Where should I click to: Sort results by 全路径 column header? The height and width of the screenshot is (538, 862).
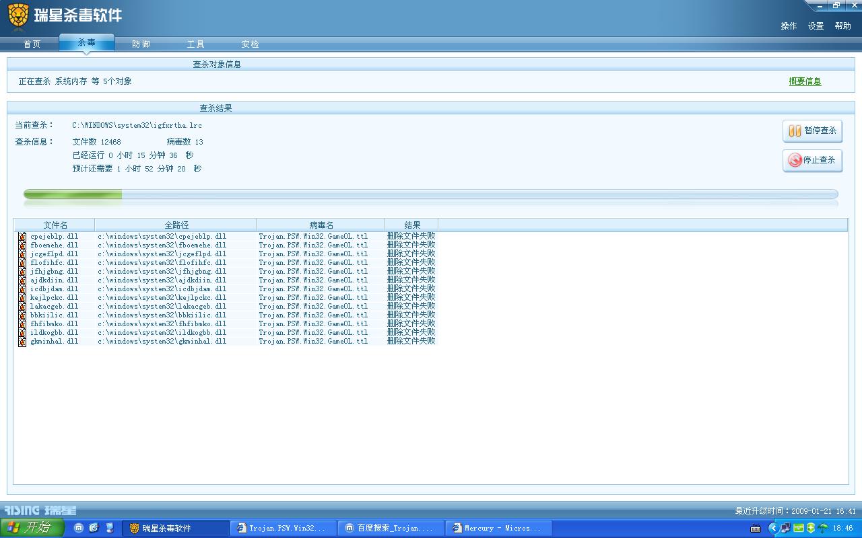(176, 225)
